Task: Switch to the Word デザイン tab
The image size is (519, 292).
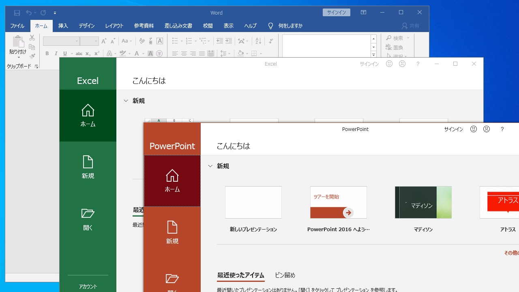Action: tap(87, 26)
